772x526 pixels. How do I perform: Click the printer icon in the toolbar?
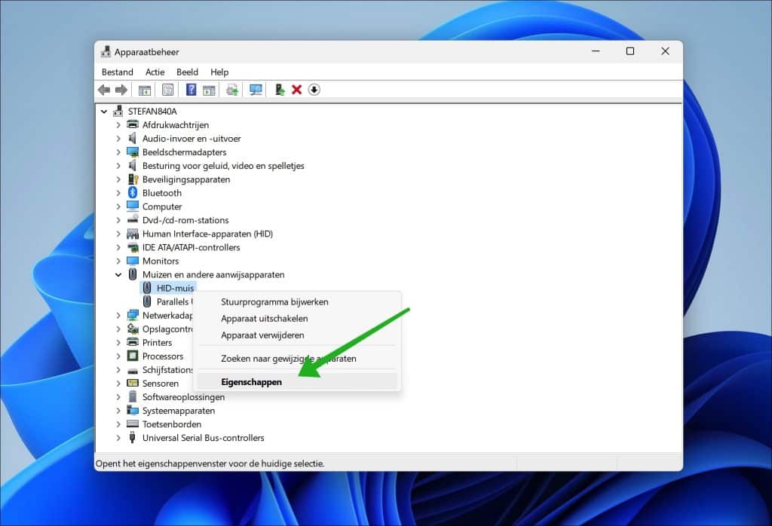232,90
